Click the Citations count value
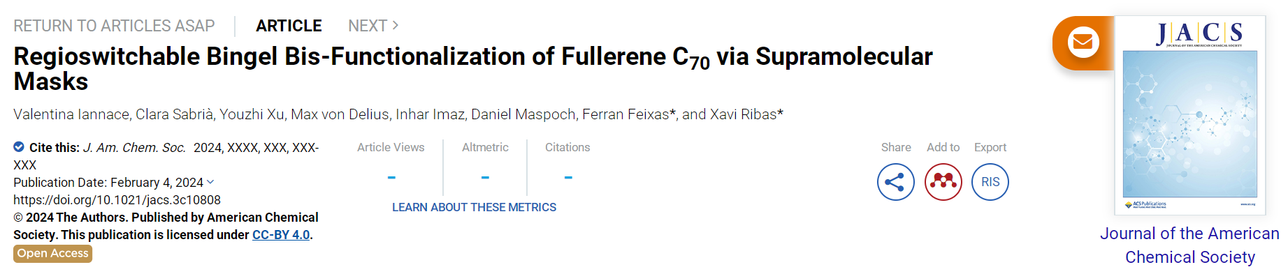 [x=568, y=178]
